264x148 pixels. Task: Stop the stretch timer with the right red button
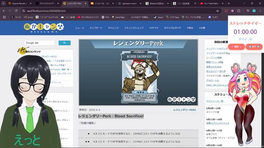(x=254, y=46)
